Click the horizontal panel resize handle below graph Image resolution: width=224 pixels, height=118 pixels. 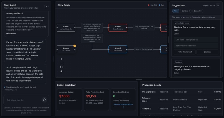point(139,80)
